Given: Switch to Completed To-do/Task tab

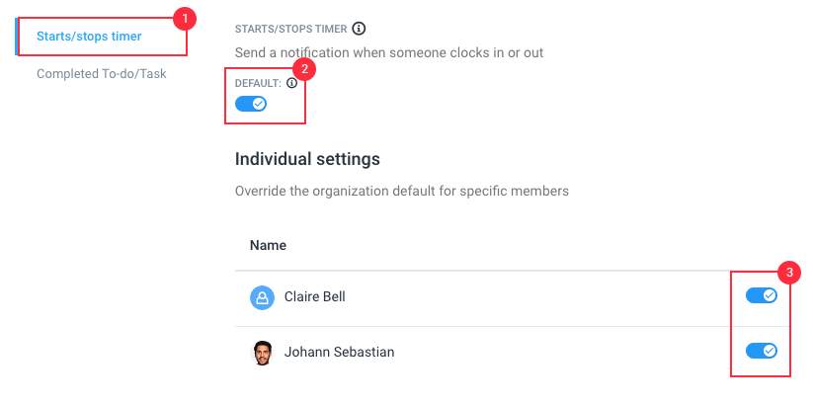Looking at the screenshot, I should pos(102,74).
